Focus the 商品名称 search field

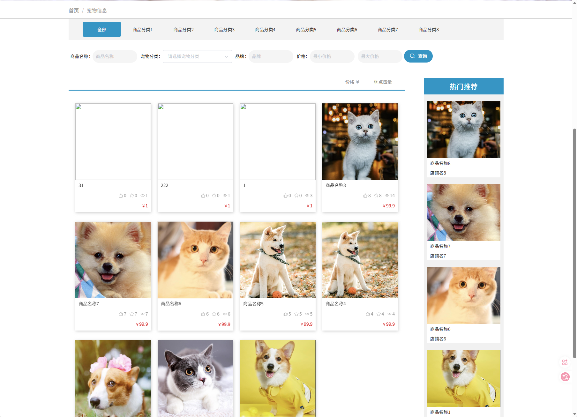tap(115, 56)
